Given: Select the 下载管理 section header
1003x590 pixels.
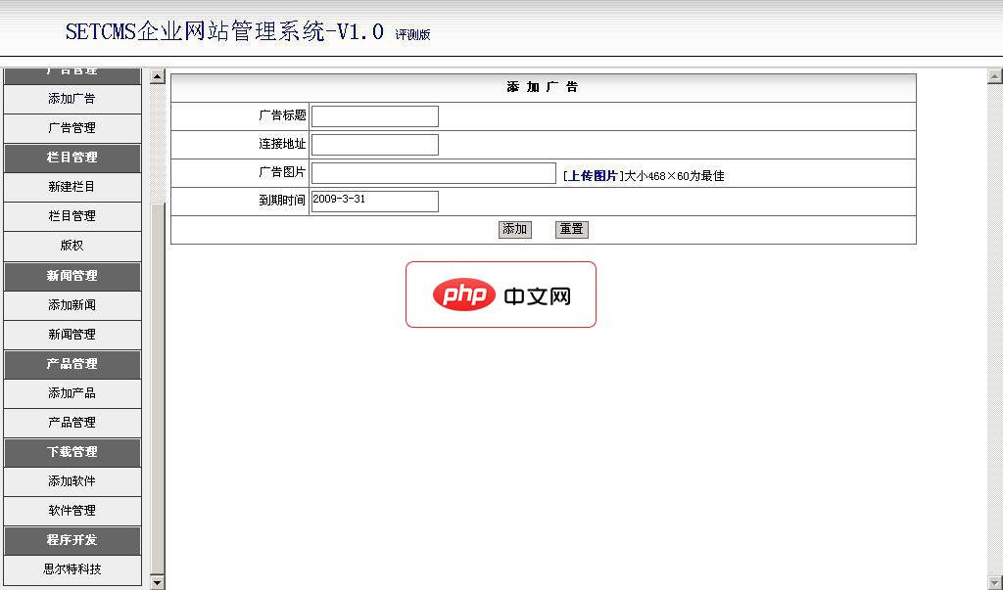Looking at the screenshot, I should pyautogui.click(x=72, y=452).
